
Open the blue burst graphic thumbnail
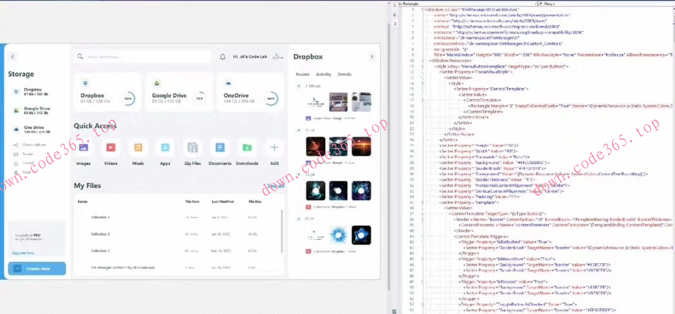(x=338, y=235)
